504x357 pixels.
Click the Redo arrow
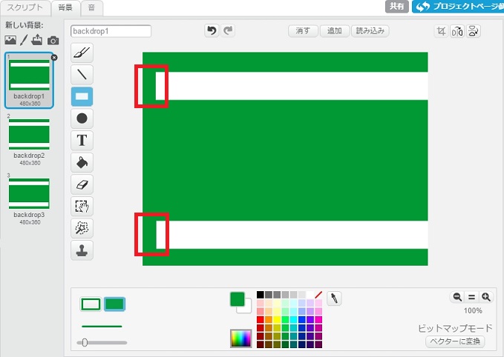point(228,31)
